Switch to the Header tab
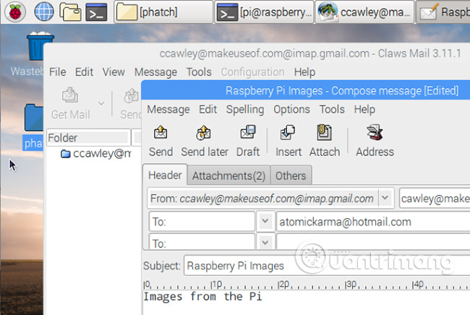470x315 pixels. pyautogui.click(x=165, y=175)
